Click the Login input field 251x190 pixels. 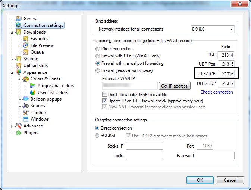144,156
